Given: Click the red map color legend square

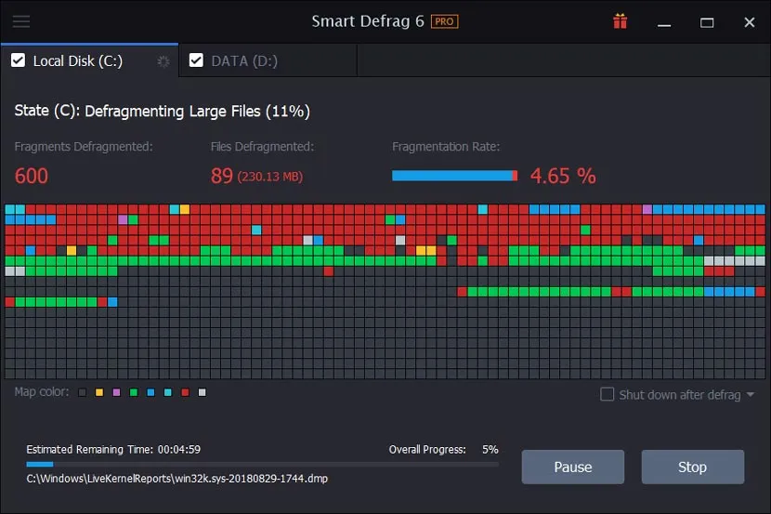Looking at the screenshot, I should point(185,392).
